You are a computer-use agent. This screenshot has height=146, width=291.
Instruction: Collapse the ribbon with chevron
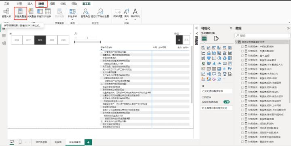pos(289,23)
